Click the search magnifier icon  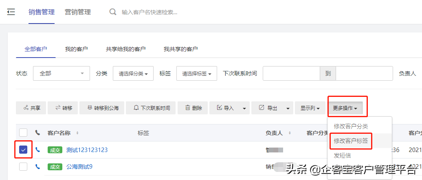click(x=113, y=12)
